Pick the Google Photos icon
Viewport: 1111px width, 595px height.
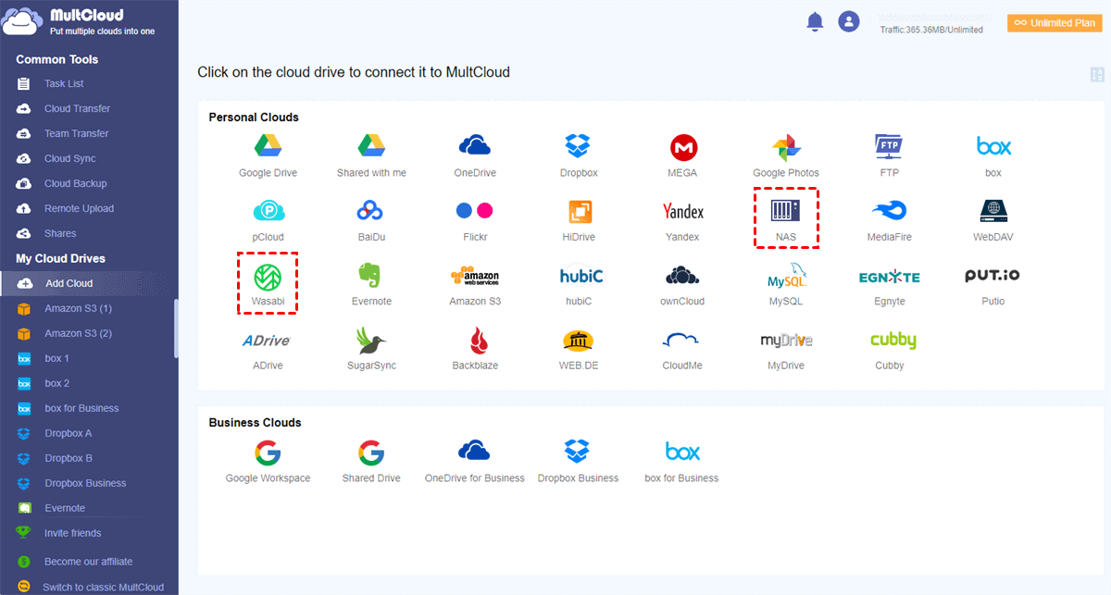(x=786, y=146)
